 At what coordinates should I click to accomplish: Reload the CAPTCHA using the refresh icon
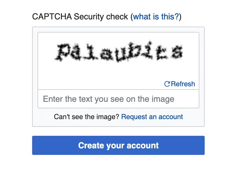coord(167,84)
